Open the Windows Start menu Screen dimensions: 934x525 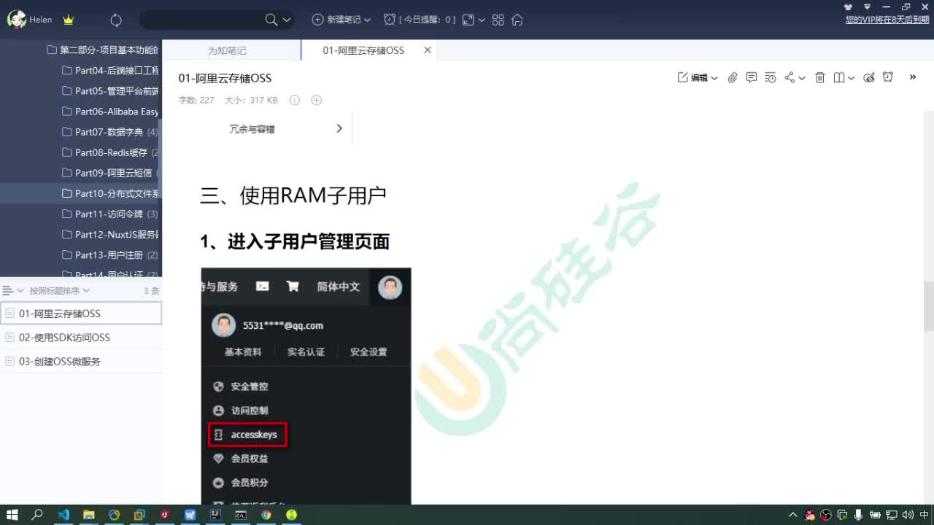[x=12, y=515]
